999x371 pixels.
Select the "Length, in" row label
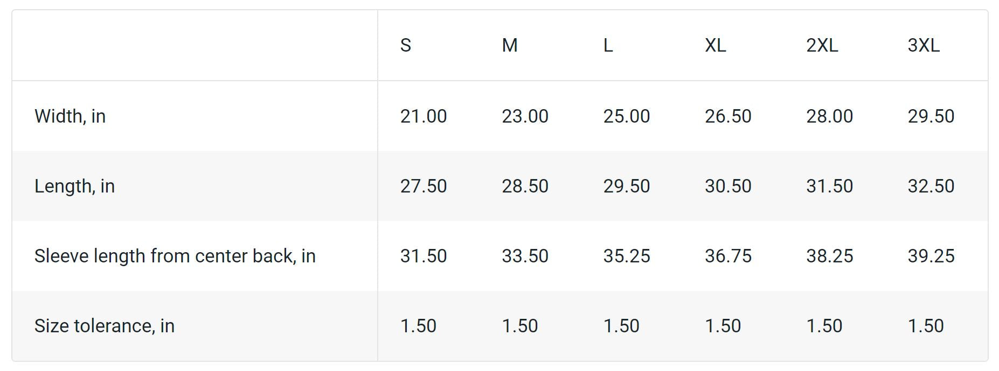coord(74,186)
